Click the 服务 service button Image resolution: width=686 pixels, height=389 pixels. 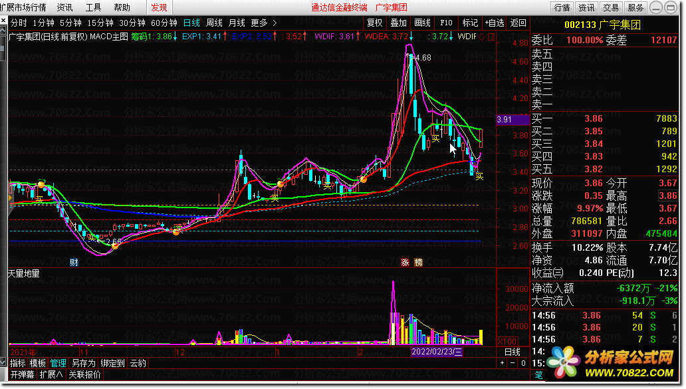635,7
